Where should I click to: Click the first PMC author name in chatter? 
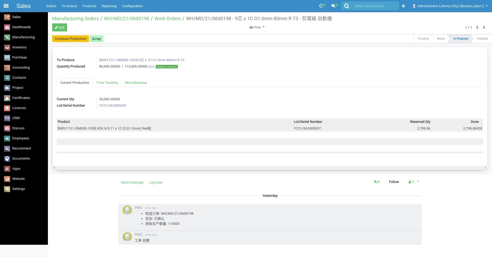coord(138,208)
